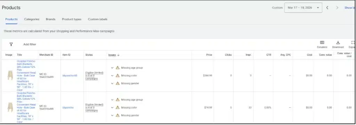Select the $74.99 price cell
356x125 pixels.
pos(208,108)
